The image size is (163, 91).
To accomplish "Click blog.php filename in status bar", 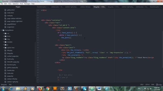I will pyautogui.click(x=4, y=84).
